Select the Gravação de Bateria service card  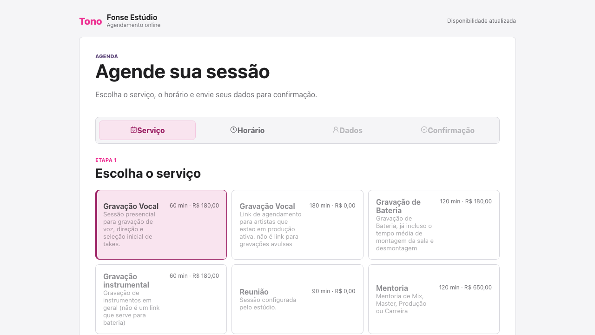(x=434, y=225)
